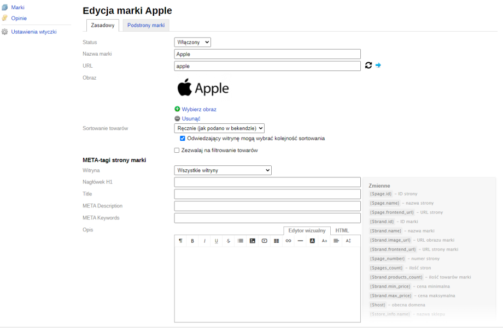Switch to the HTML editor tab
This screenshot has height=328, width=503.
point(342,231)
